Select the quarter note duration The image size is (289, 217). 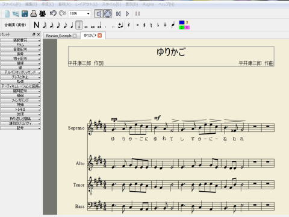[72, 25]
